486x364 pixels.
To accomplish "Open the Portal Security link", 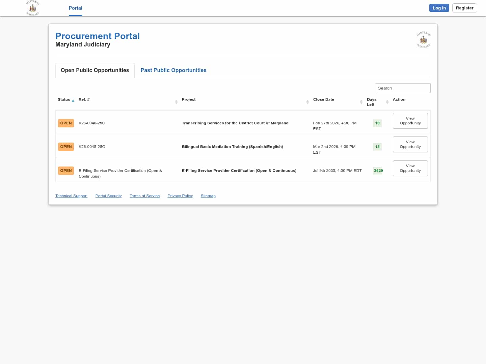I will point(108,196).
